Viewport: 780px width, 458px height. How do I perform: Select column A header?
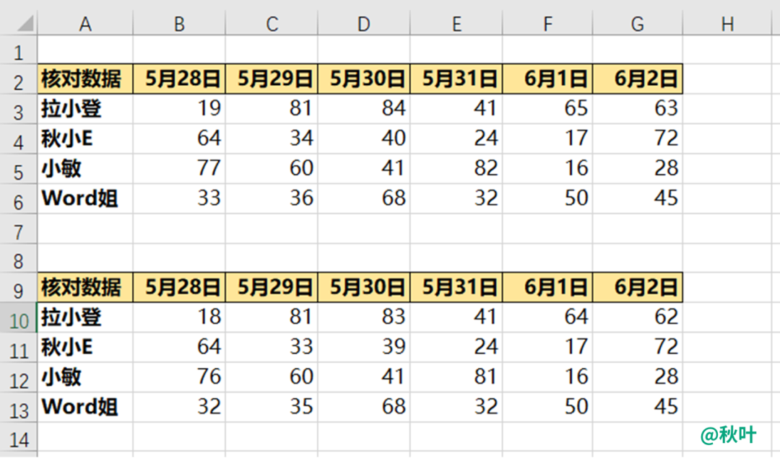[x=85, y=23]
